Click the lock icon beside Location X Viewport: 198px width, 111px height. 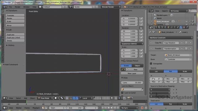(141, 18)
